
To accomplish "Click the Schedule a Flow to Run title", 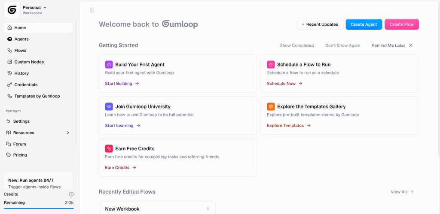I will click(x=304, y=64).
